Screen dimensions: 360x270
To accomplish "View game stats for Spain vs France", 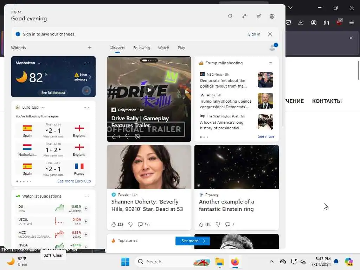I will click(x=53, y=175).
